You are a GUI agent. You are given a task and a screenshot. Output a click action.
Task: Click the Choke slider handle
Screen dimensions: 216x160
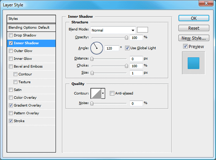[x=126, y=66]
